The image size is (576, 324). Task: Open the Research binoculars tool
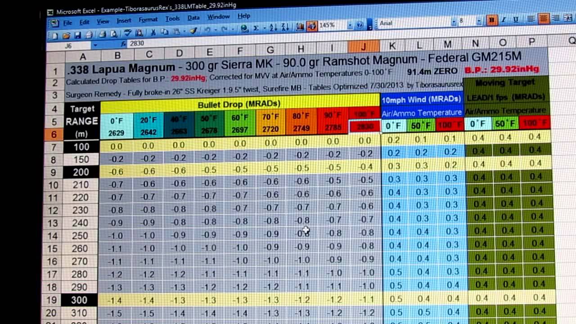[x=139, y=33]
